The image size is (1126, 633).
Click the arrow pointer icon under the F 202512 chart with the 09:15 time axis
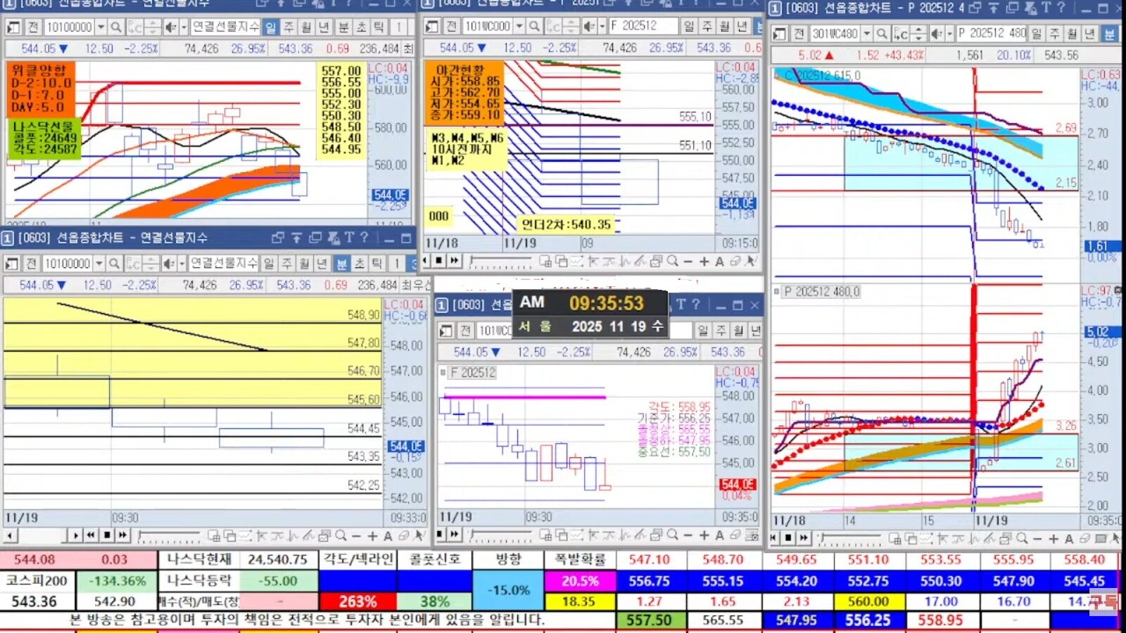pyautogui.click(x=751, y=262)
